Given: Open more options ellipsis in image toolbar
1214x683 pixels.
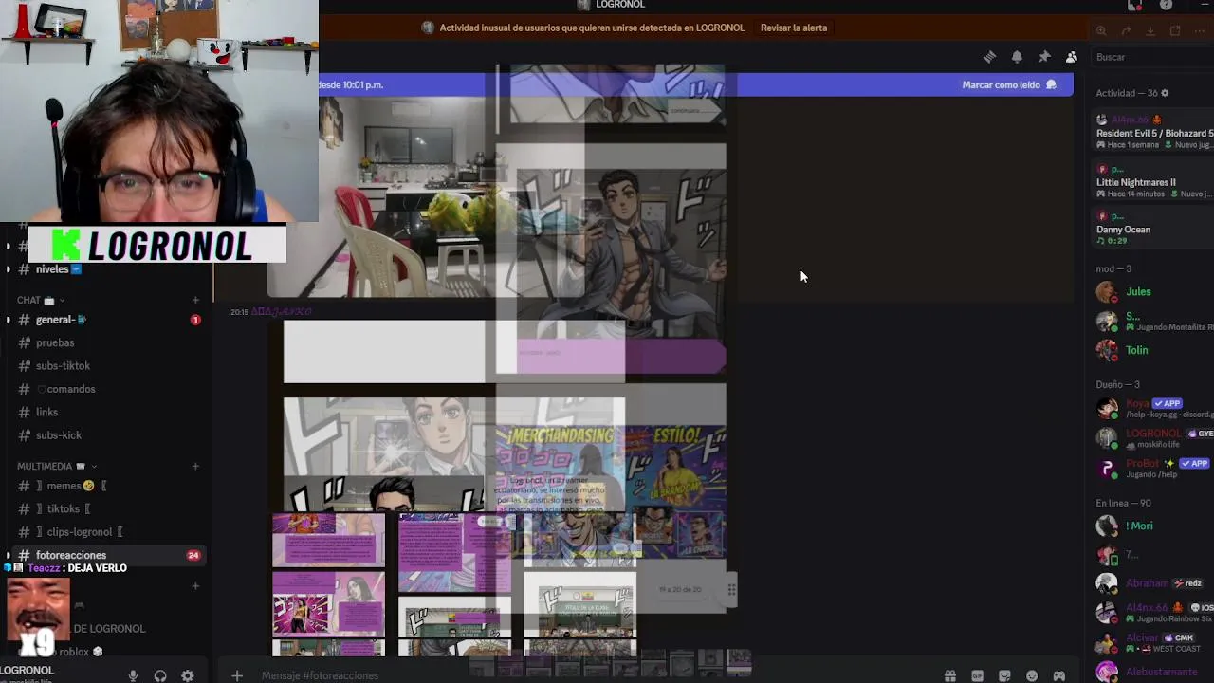Looking at the screenshot, I should [x=1200, y=30].
